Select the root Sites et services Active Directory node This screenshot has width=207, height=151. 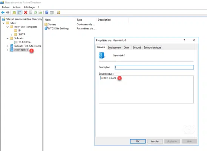pos(24,19)
